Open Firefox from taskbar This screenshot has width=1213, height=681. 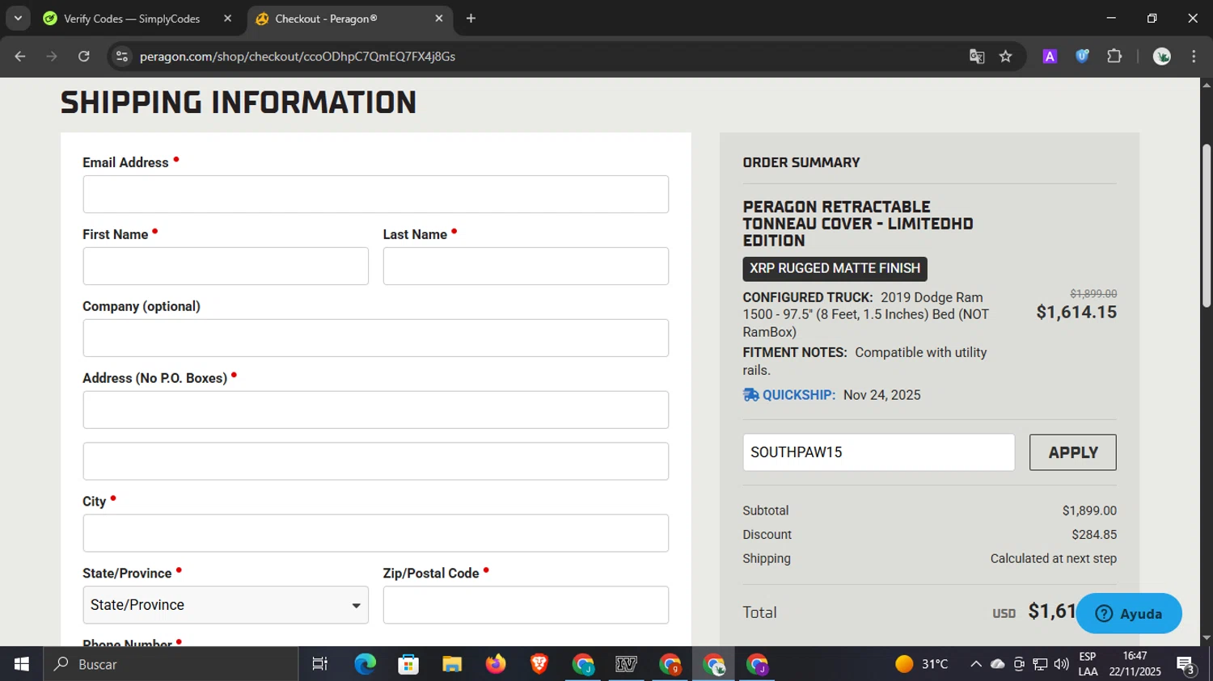pos(496,664)
